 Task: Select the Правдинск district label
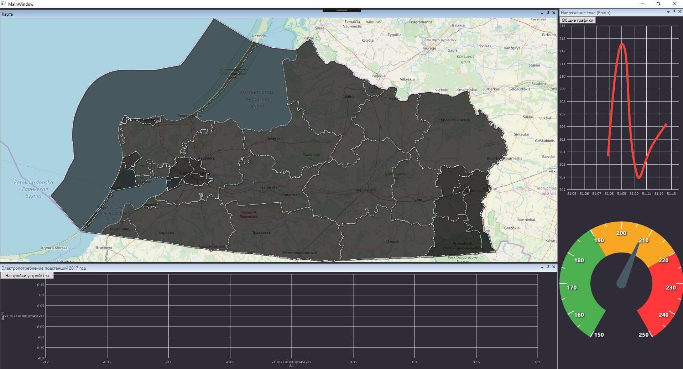pyautogui.click(x=261, y=233)
